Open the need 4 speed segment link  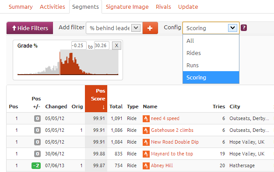coord(165,118)
